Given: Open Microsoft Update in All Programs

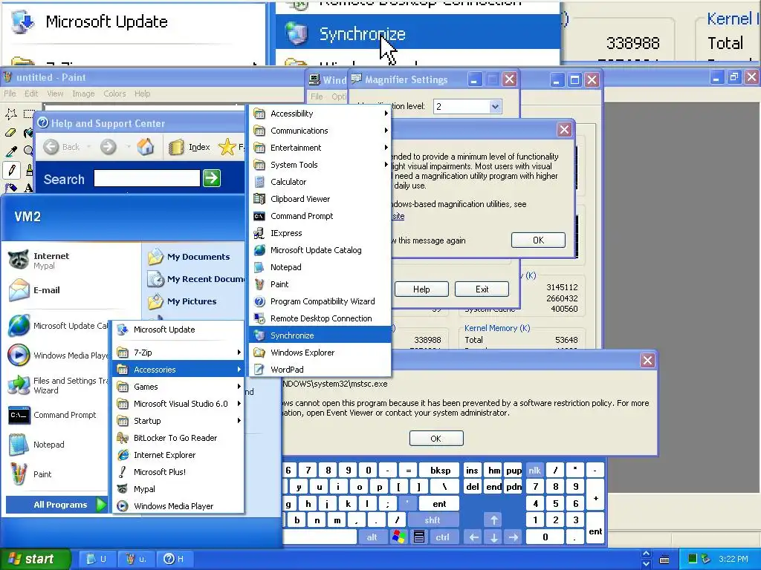Looking at the screenshot, I should click(178, 330).
